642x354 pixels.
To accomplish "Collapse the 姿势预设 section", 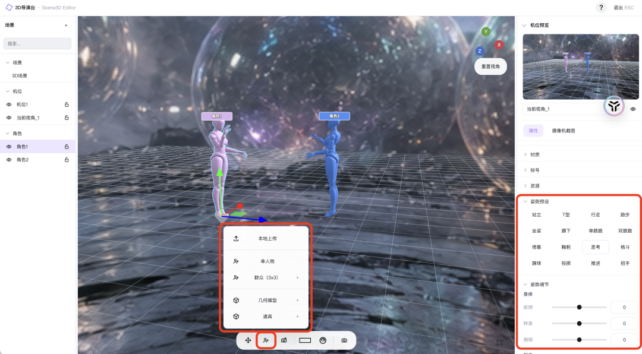I will click(x=525, y=201).
